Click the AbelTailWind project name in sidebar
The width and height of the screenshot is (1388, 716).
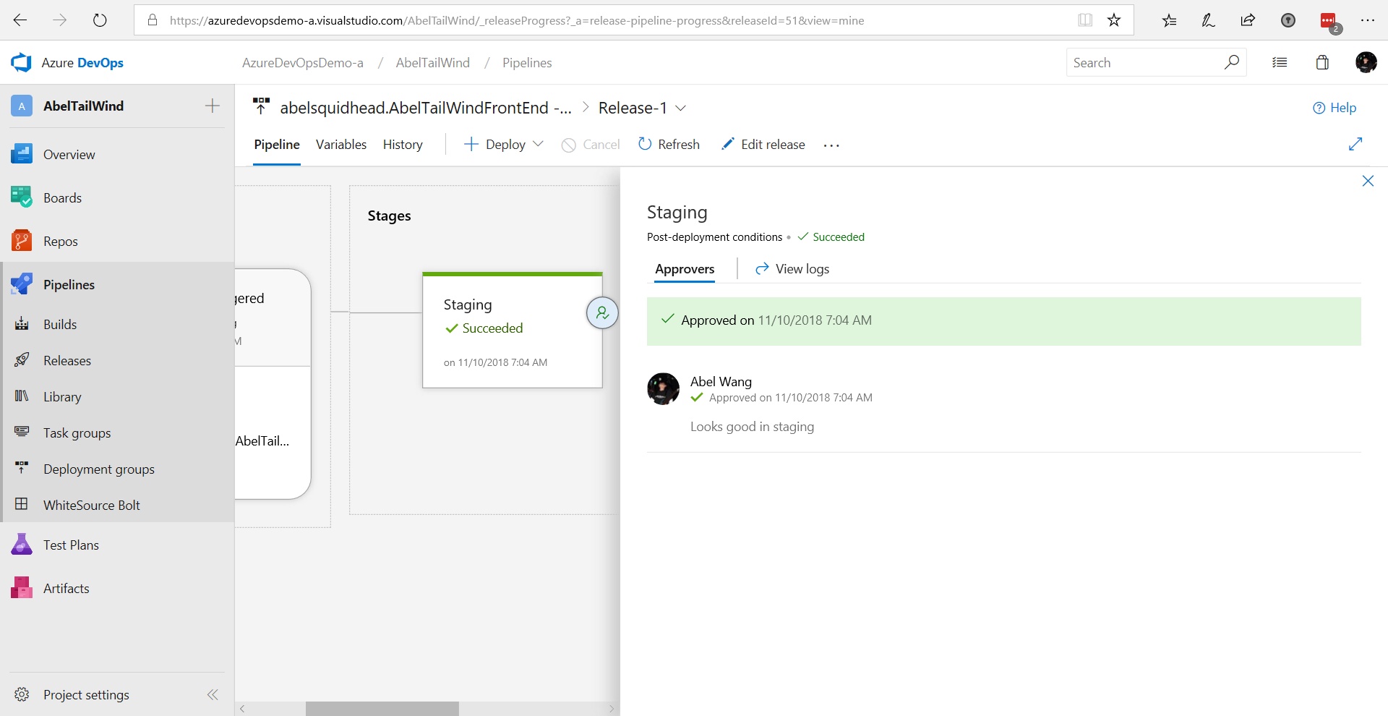83,106
